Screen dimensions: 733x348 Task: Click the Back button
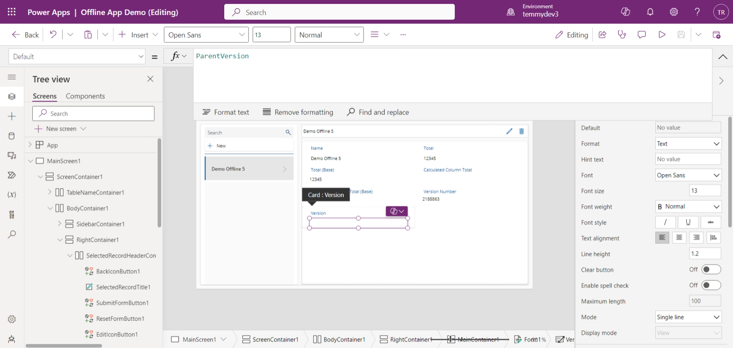(25, 35)
